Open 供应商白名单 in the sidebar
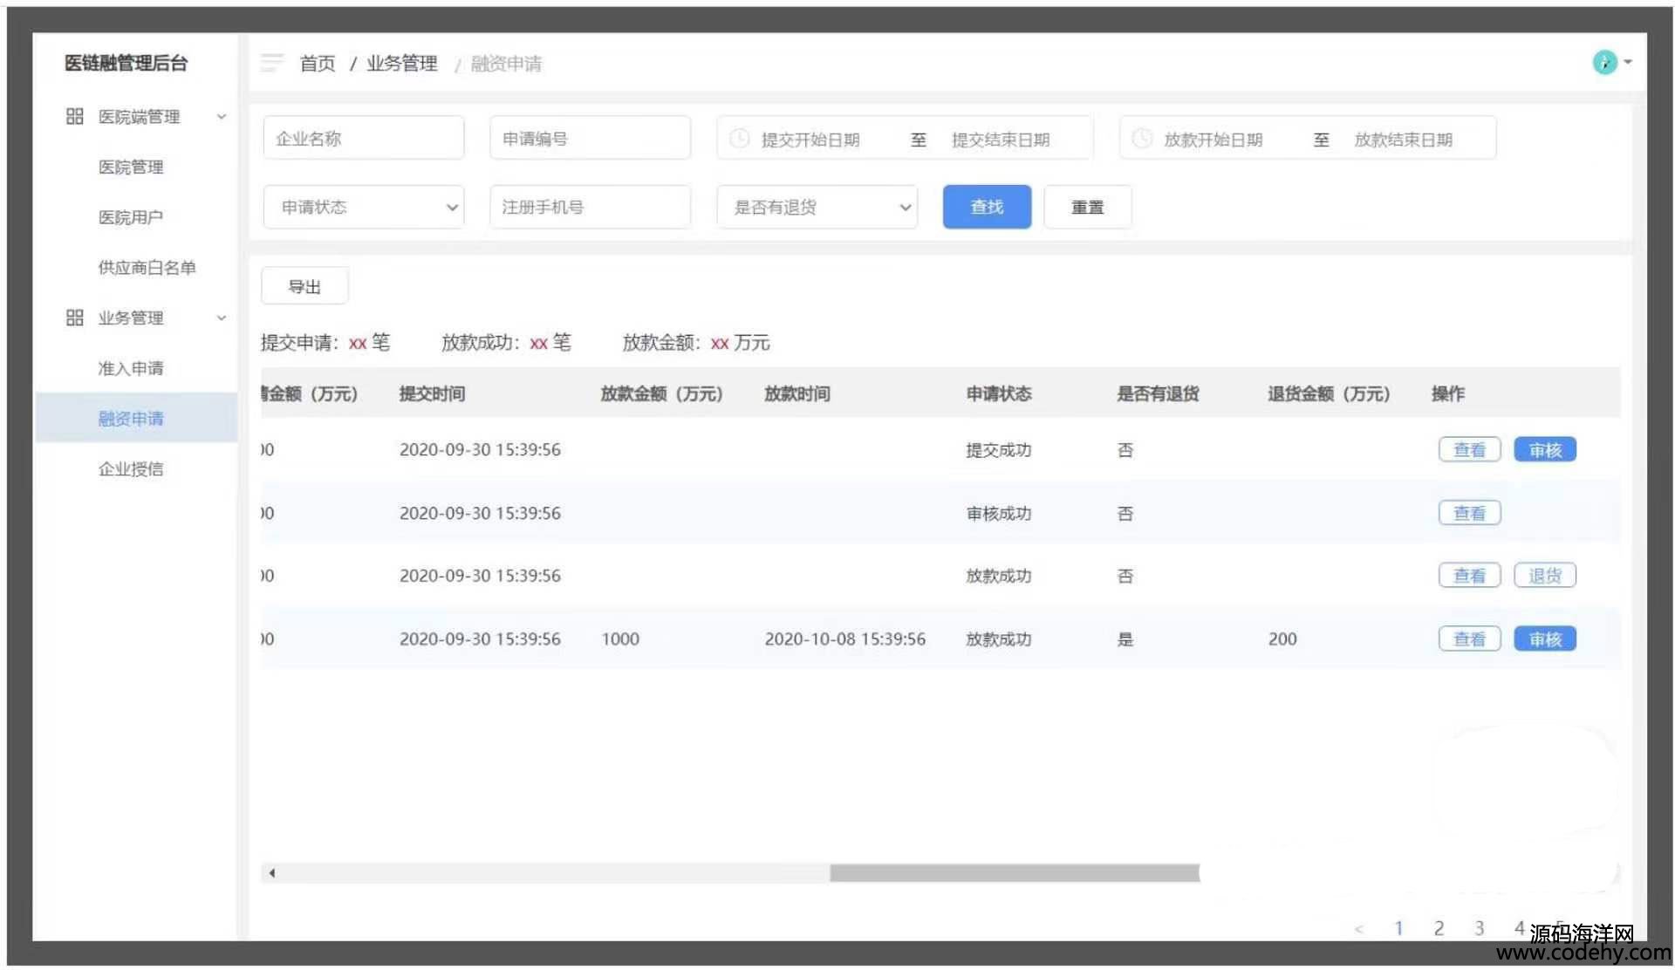1675x970 pixels. pyautogui.click(x=147, y=268)
